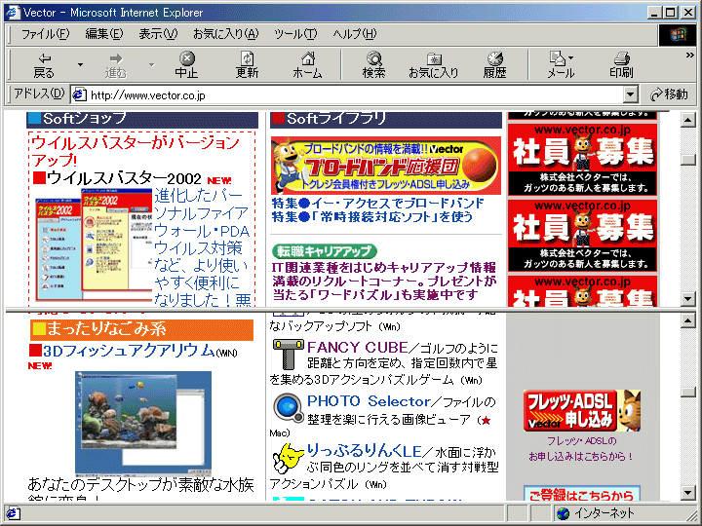Image resolution: width=702 pixels, height=526 pixels.
Task: Expand toolbar overflow chevron (»)
Action: [x=689, y=55]
